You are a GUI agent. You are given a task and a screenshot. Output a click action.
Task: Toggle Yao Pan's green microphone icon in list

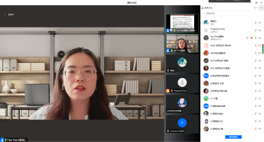[x=255, y=38]
